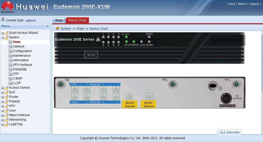
Task: Click the Ethernet port 7 icon
Action: pyautogui.click(x=116, y=89)
